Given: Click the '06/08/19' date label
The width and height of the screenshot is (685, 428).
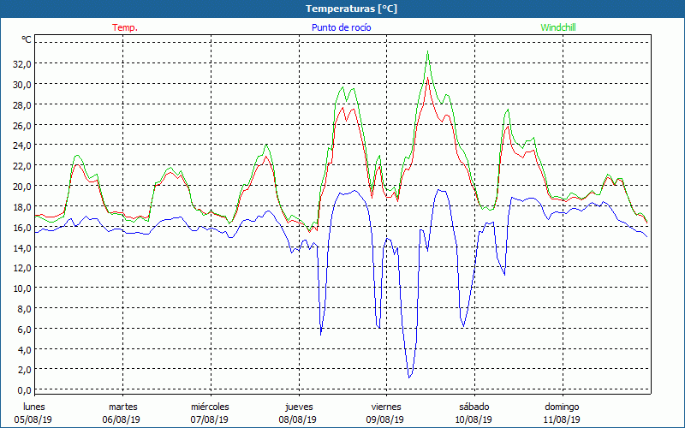Looking at the screenshot, I should pyautogui.click(x=122, y=419).
